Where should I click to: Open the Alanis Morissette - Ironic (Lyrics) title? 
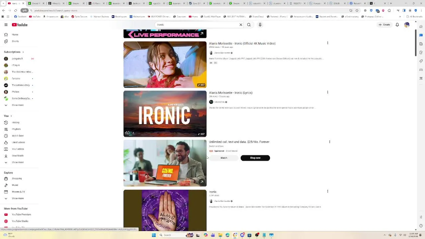pyautogui.click(x=230, y=93)
